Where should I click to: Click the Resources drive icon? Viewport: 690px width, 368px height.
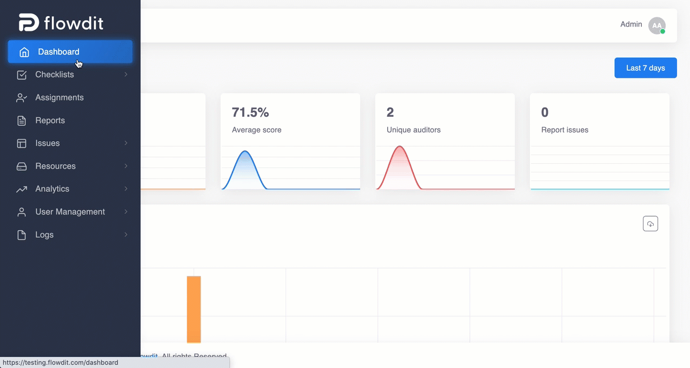pos(22,166)
